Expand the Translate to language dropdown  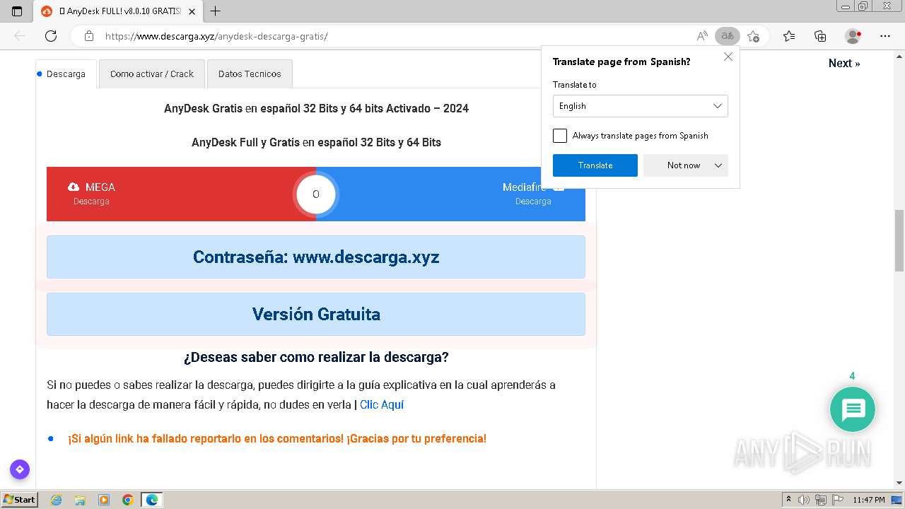[640, 106]
